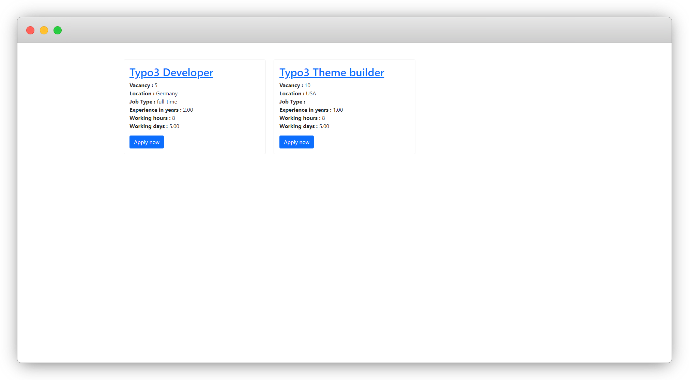Click the red close window button
This screenshot has height=380, width=689.
point(30,30)
